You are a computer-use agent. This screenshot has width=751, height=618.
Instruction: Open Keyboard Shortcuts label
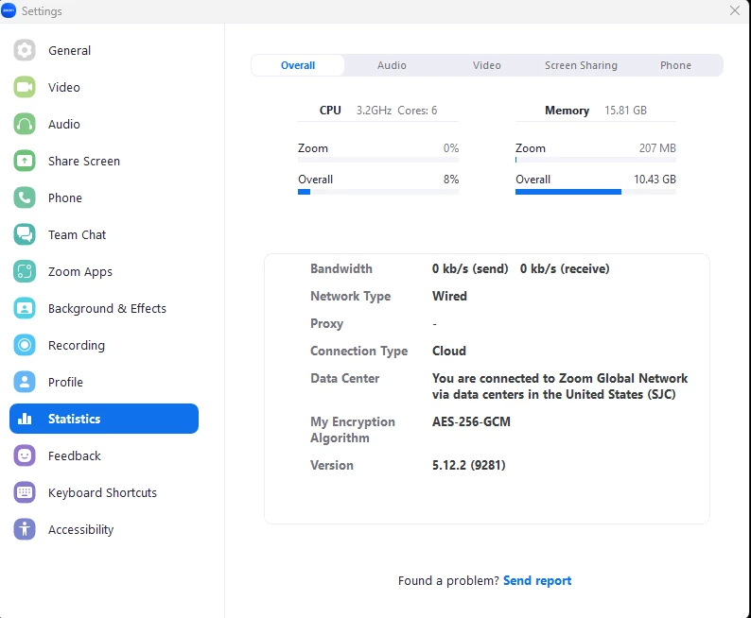pos(102,492)
